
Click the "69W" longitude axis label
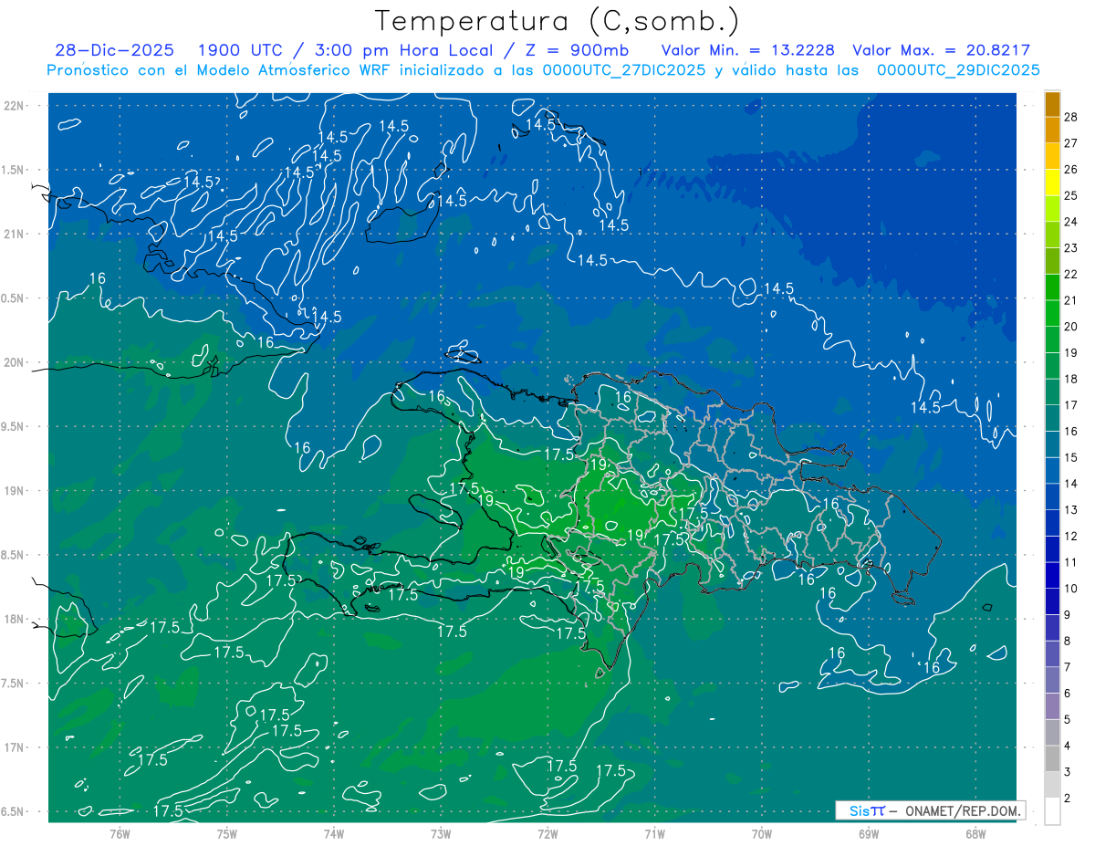869,834
